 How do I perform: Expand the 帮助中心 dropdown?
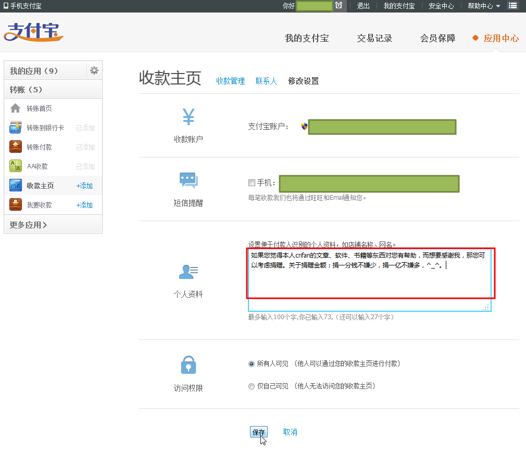[x=484, y=6]
